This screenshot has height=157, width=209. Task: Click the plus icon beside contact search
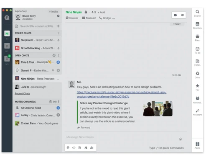click(58, 26)
